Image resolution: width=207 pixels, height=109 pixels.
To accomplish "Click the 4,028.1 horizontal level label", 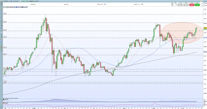I will tap(5, 22).
